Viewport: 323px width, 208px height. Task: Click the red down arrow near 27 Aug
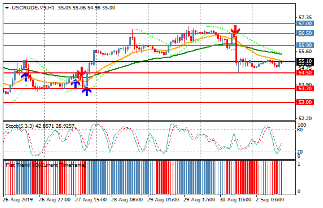tap(82, 72)
